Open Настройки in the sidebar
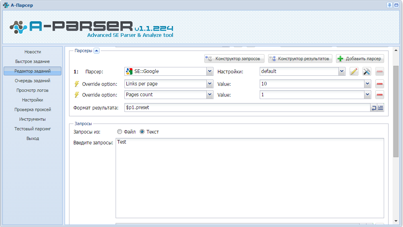The height and width of the screenshot is (227, 403). pos(33,100)
